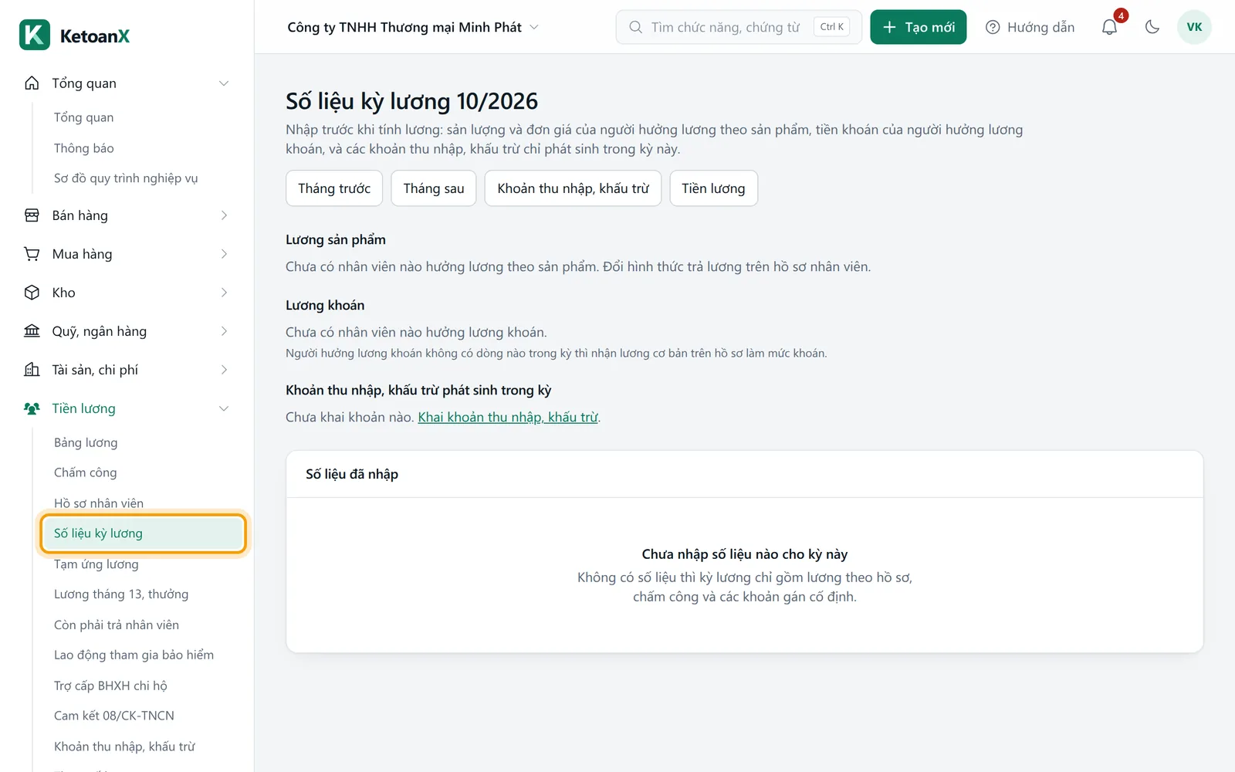Expand the Mua hàng section chevron
The height and width of the screenshot is (772, 1235).
pyautogui.click(x=224, y=254)
